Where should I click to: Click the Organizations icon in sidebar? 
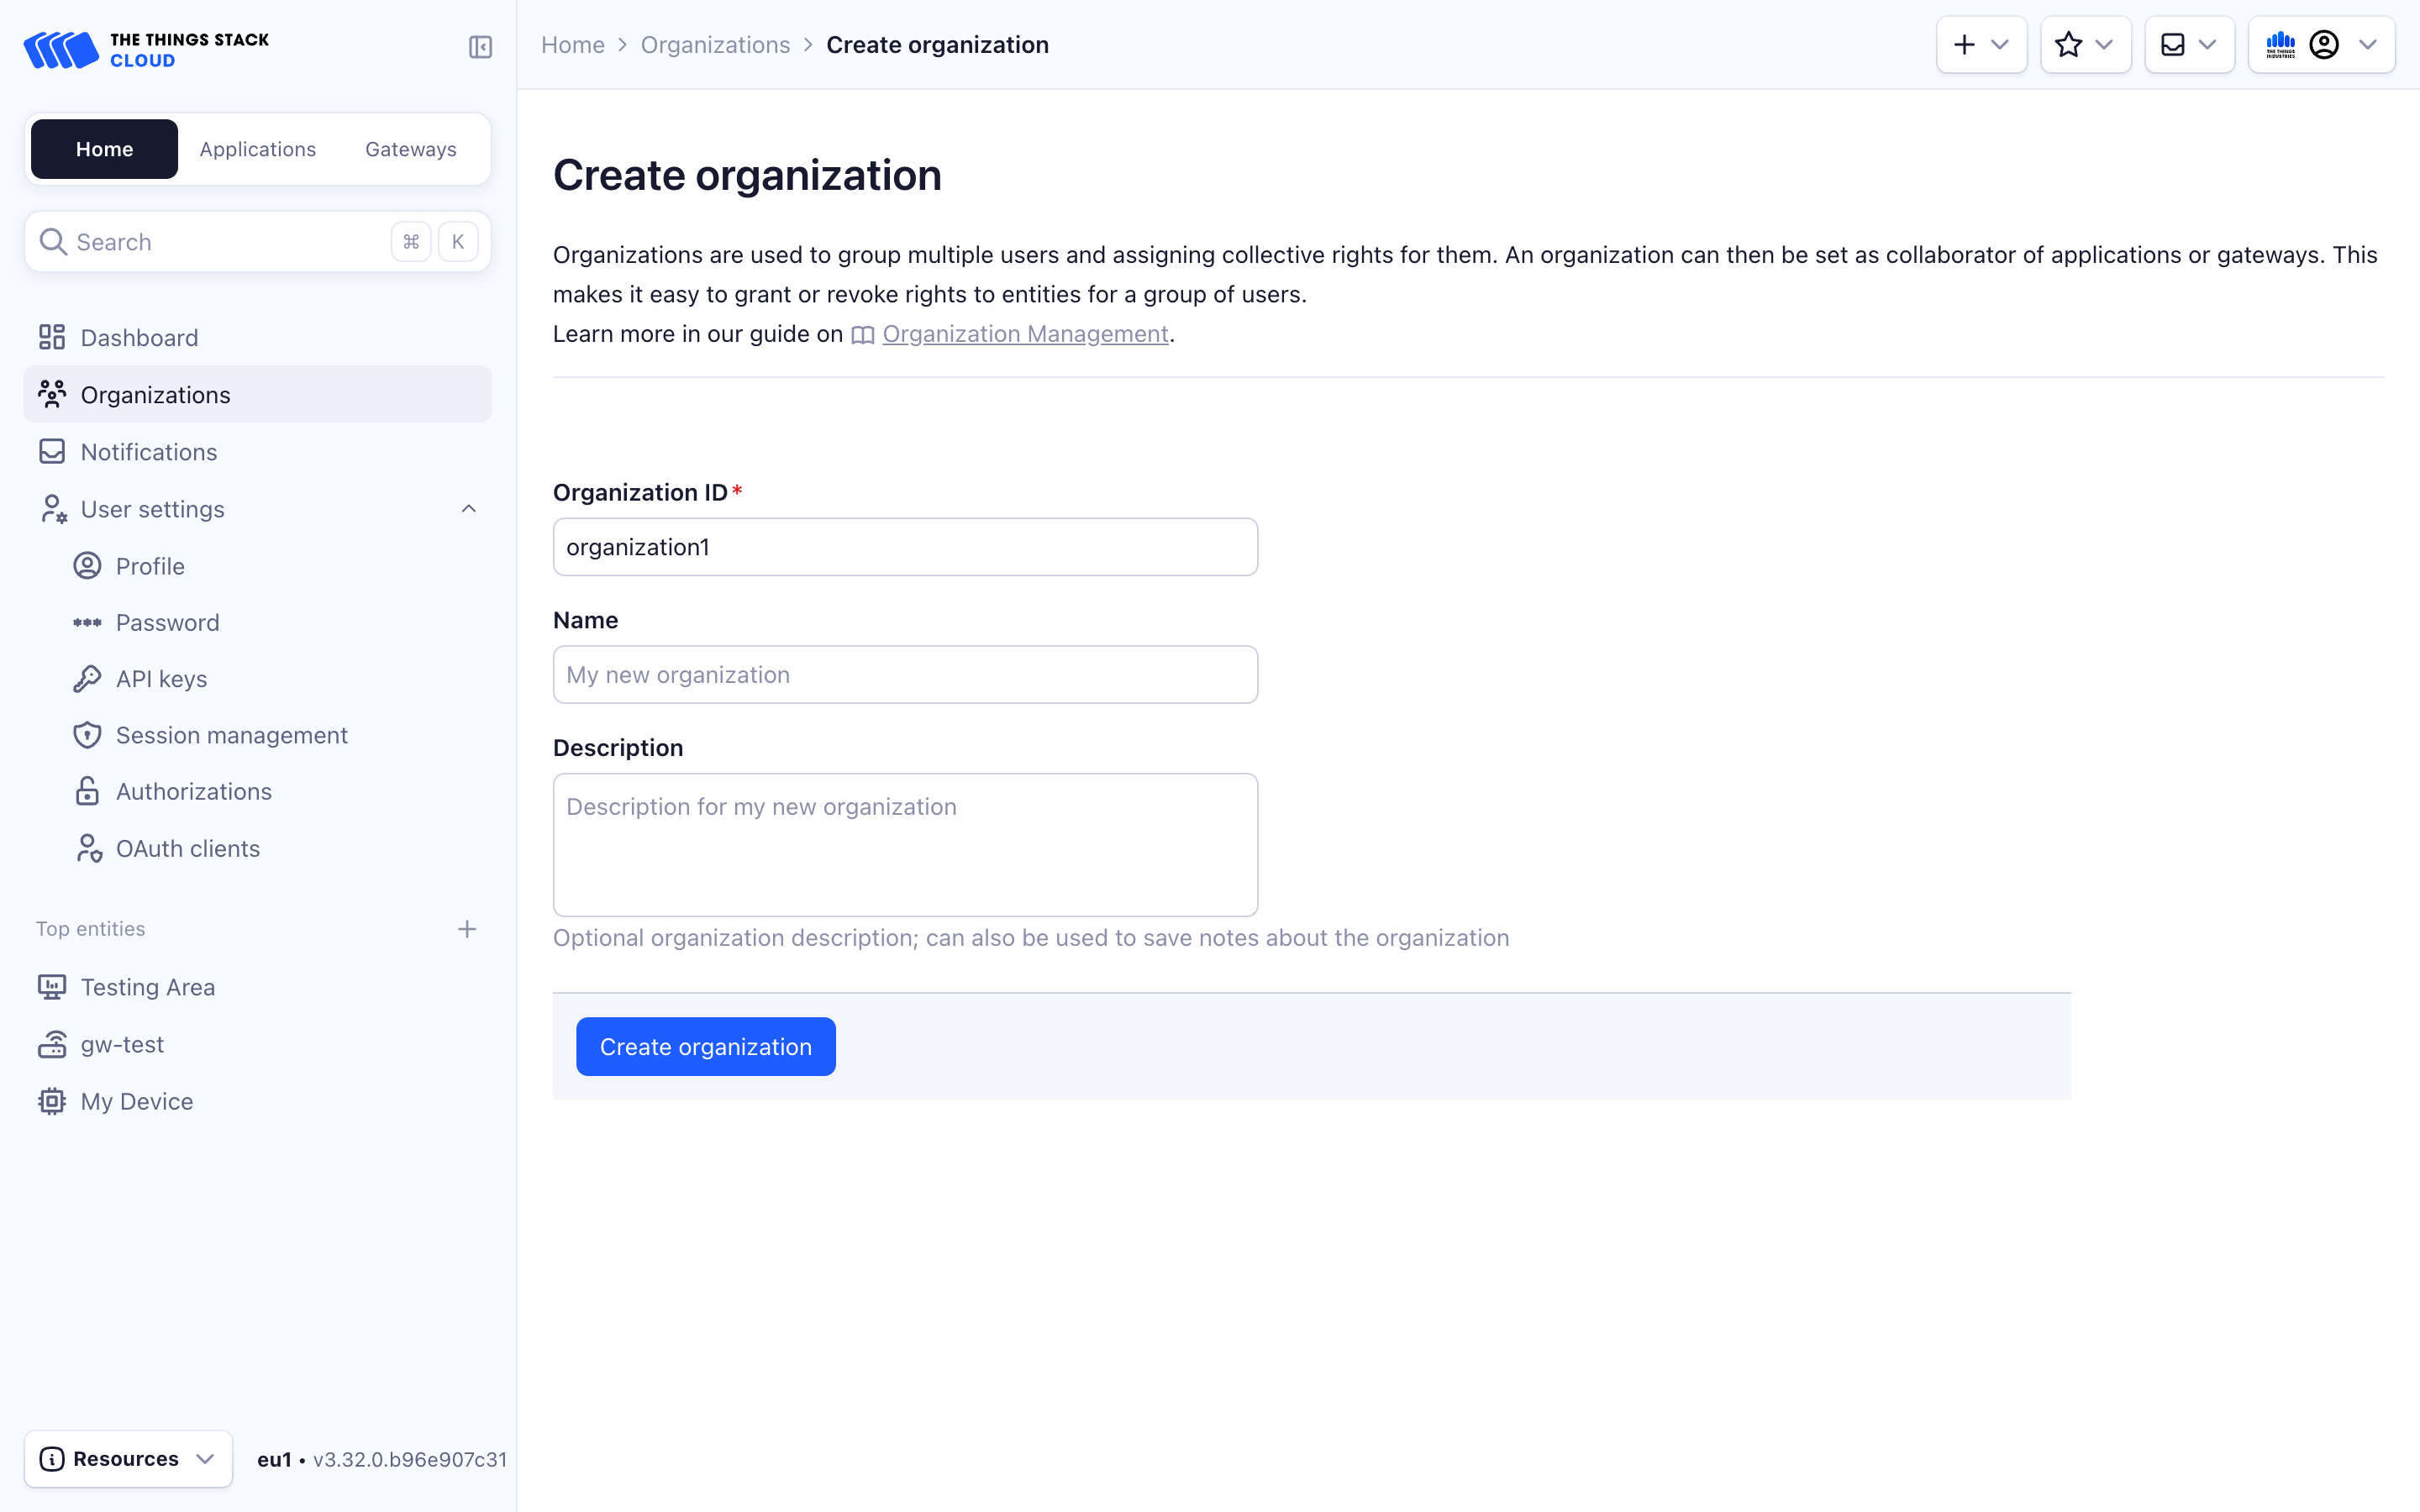coord(52,394)
